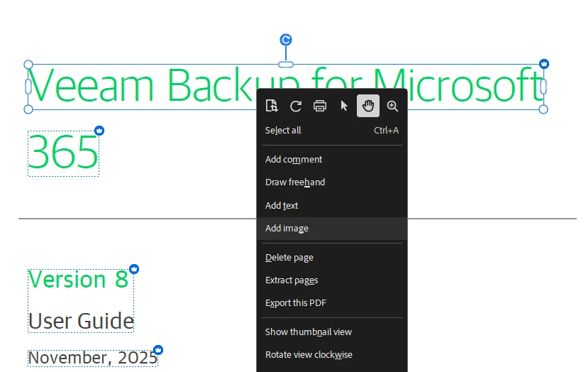Click the left-middle handle of the title box
The height and width of the screenshot is (372, 586).
(x=28, y=87)
